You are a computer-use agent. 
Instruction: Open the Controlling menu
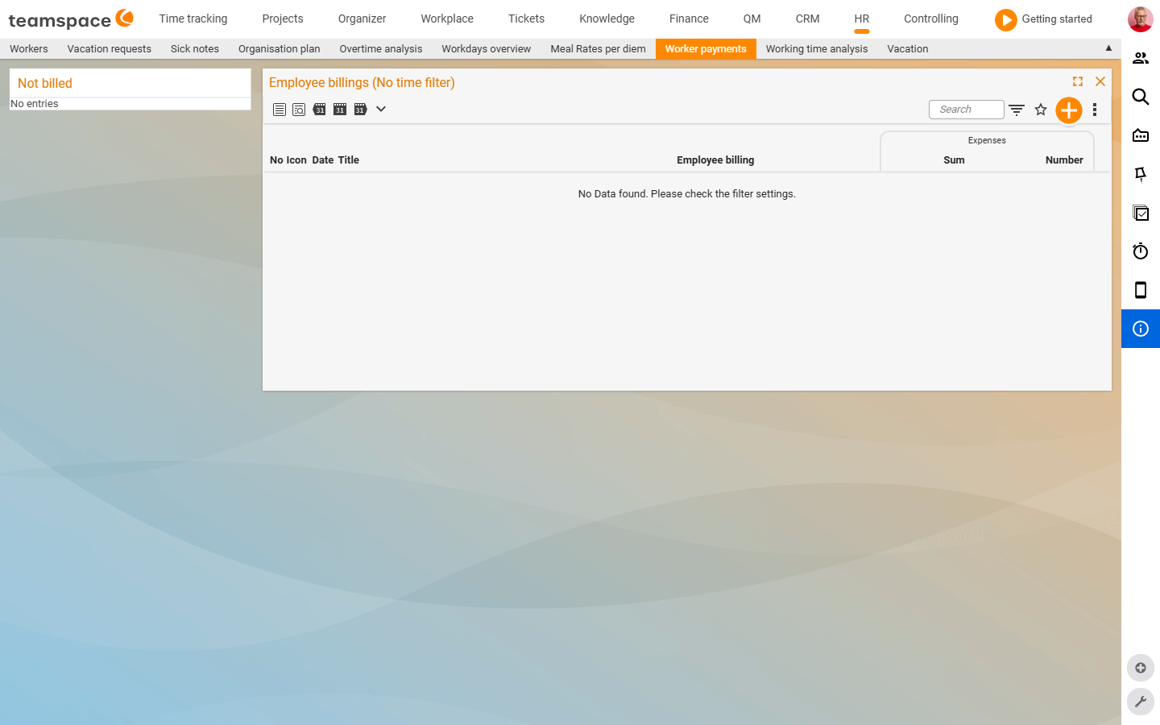click(931, 19)
